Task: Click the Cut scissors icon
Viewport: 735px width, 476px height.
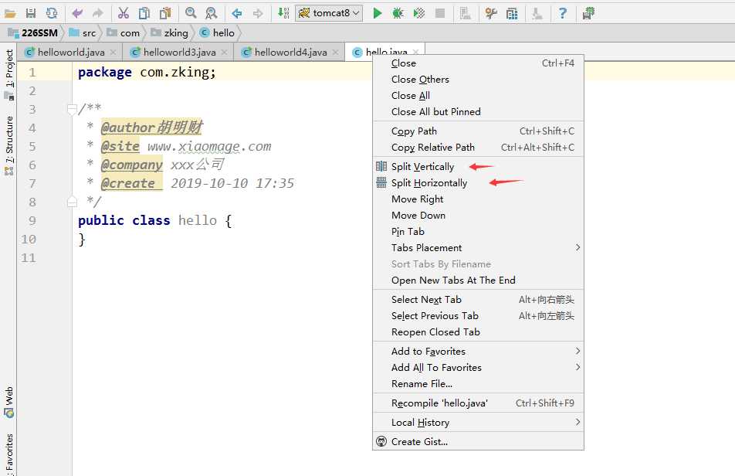Action: click(x=124, y=13)
